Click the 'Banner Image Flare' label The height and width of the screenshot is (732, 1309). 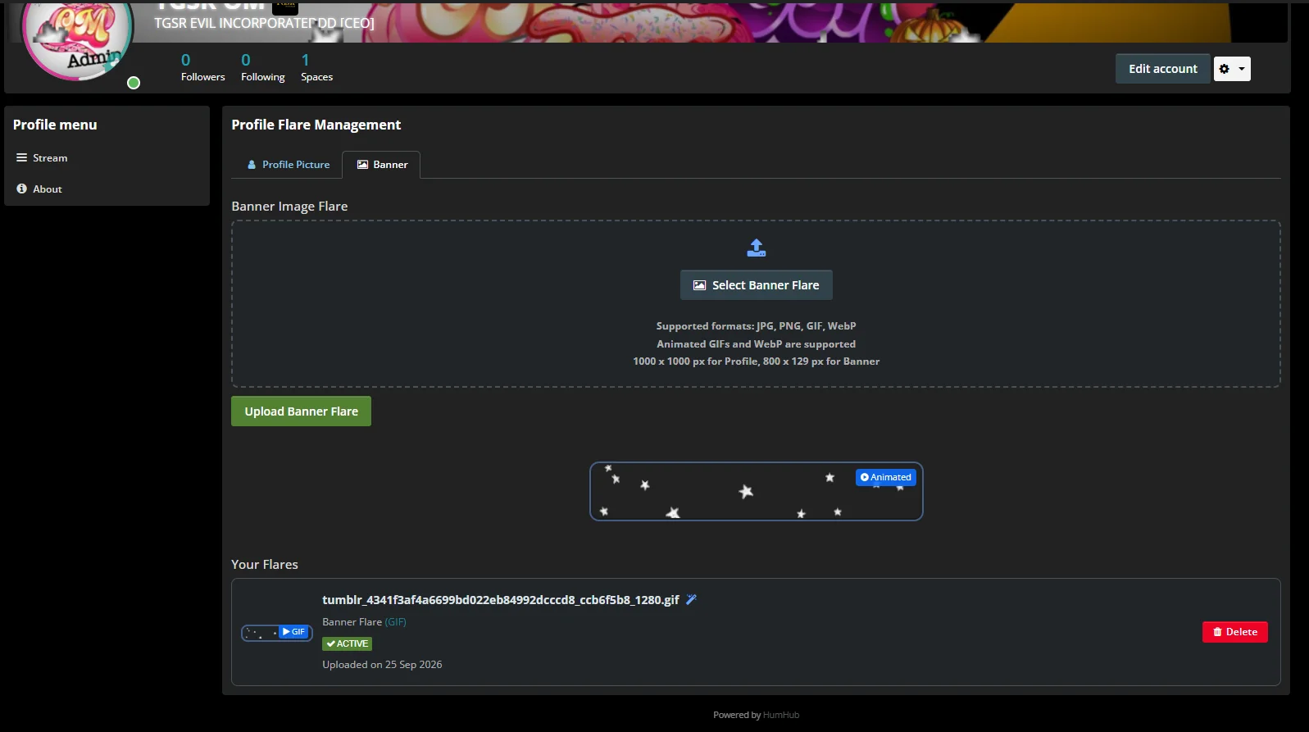click(x=289, y=207)
